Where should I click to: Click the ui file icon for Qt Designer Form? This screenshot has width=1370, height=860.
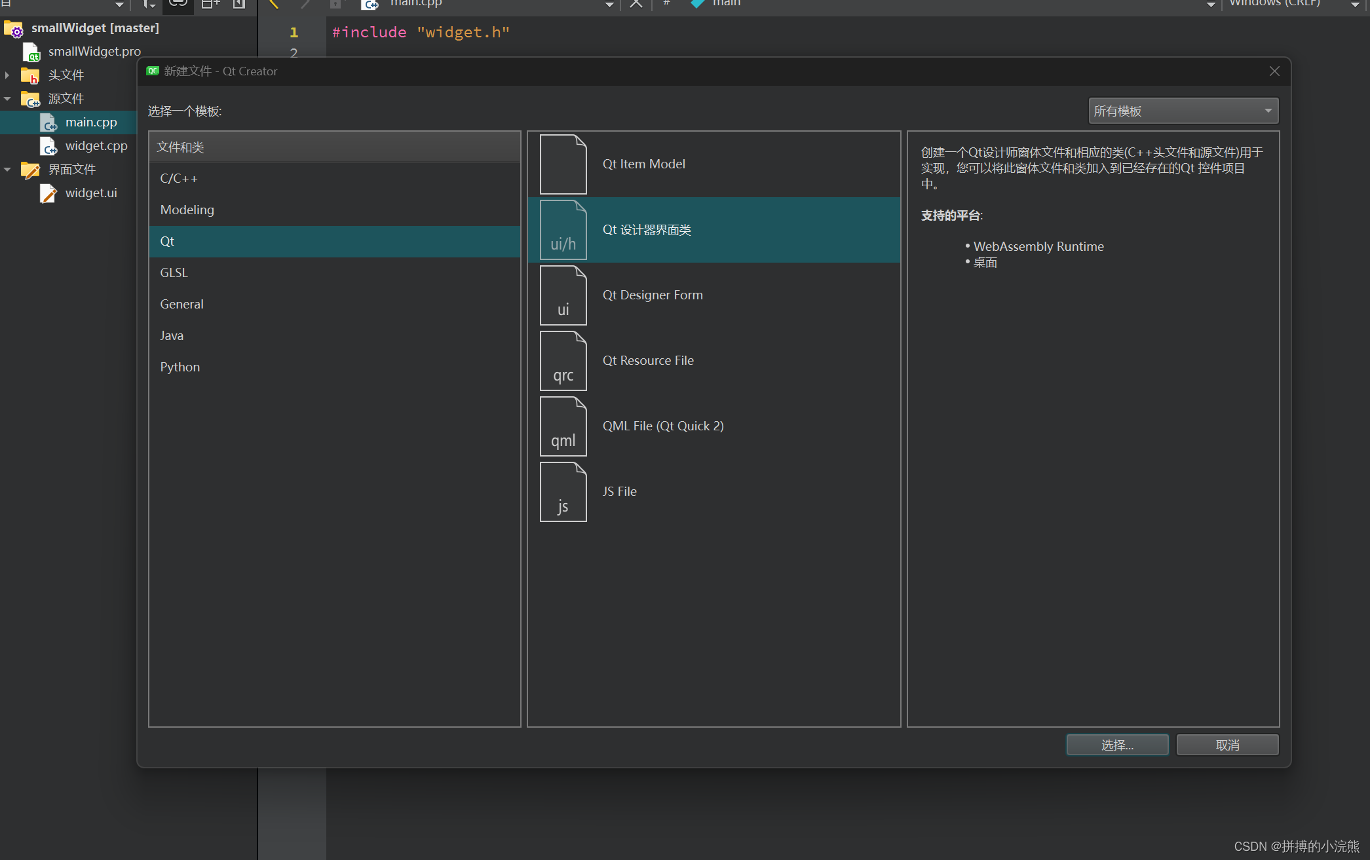click(x=563, y=295)
